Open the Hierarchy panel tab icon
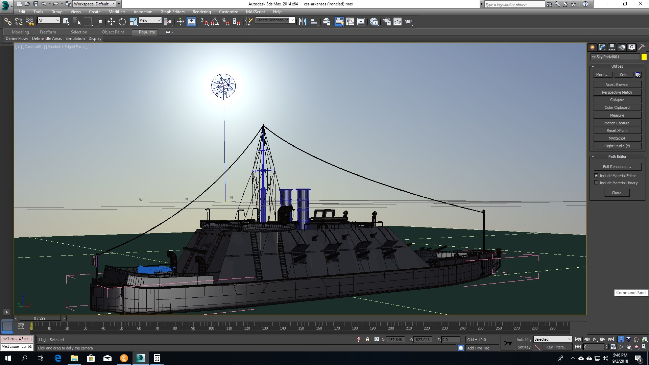 (x=612, y=47)
